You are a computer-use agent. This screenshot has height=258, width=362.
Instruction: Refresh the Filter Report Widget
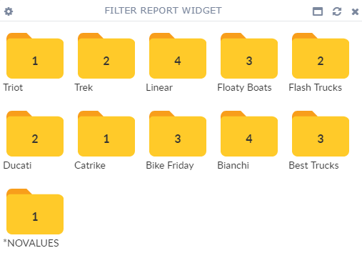click(337, 11)
